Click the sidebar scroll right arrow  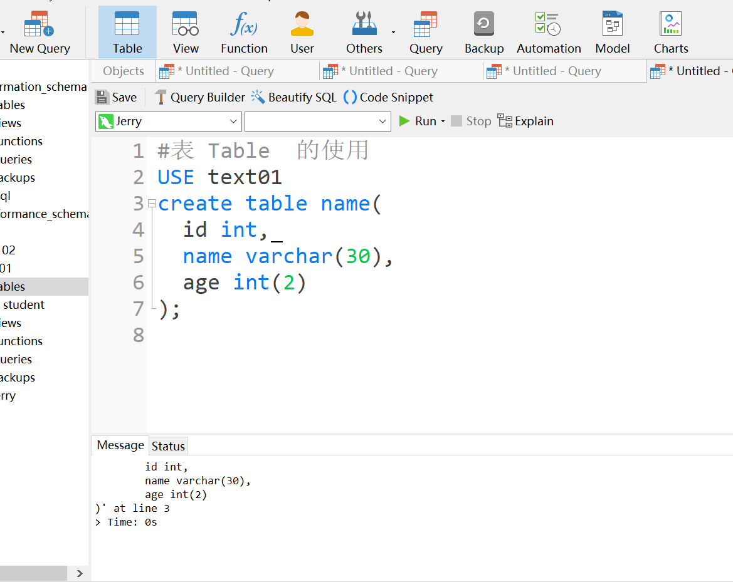[80, 574]
